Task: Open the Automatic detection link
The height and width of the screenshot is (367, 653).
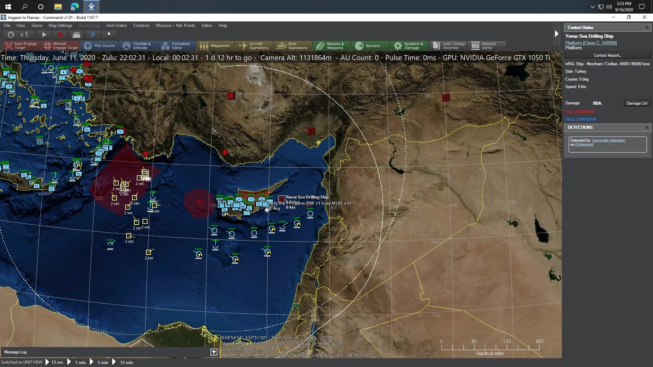Action: pyautogui.click(x=608, y=140)
